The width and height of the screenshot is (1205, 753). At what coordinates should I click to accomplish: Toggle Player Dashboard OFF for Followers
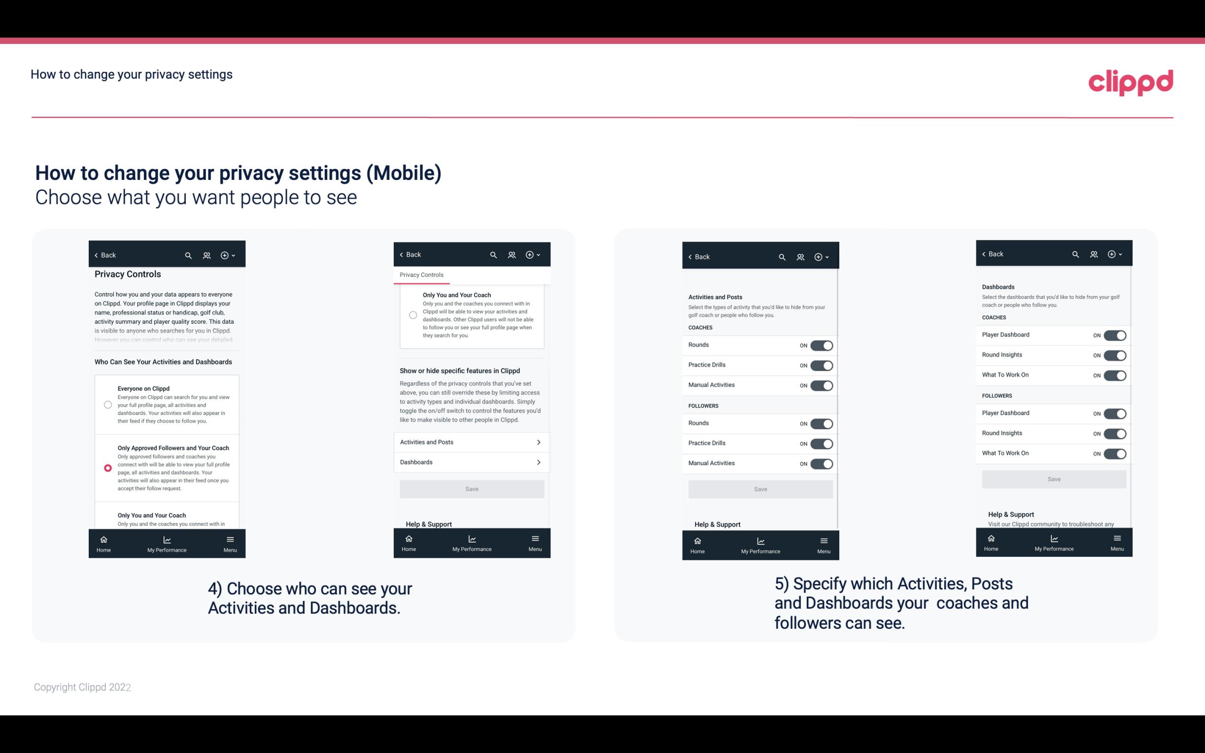1114,413
